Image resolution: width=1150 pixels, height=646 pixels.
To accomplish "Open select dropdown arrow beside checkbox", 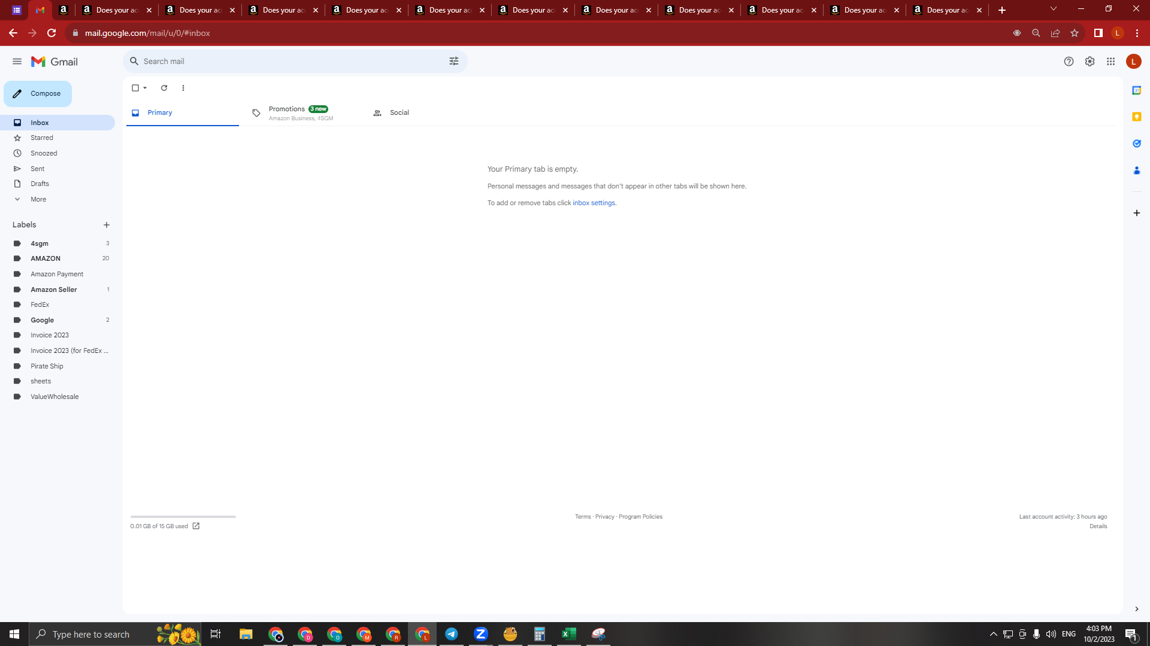I will pyautogui.click(x=145, y=88).
